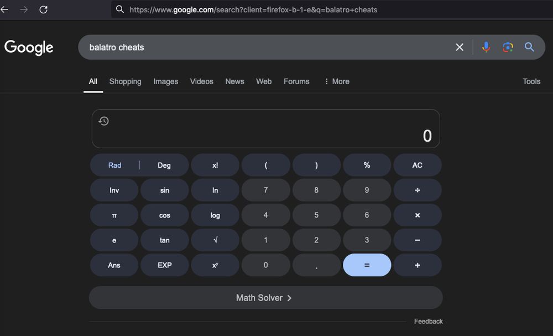Toggle angle mode to Deg
Image resolution: width=553 pixels, height=336 pixels.
click(164, 165)
